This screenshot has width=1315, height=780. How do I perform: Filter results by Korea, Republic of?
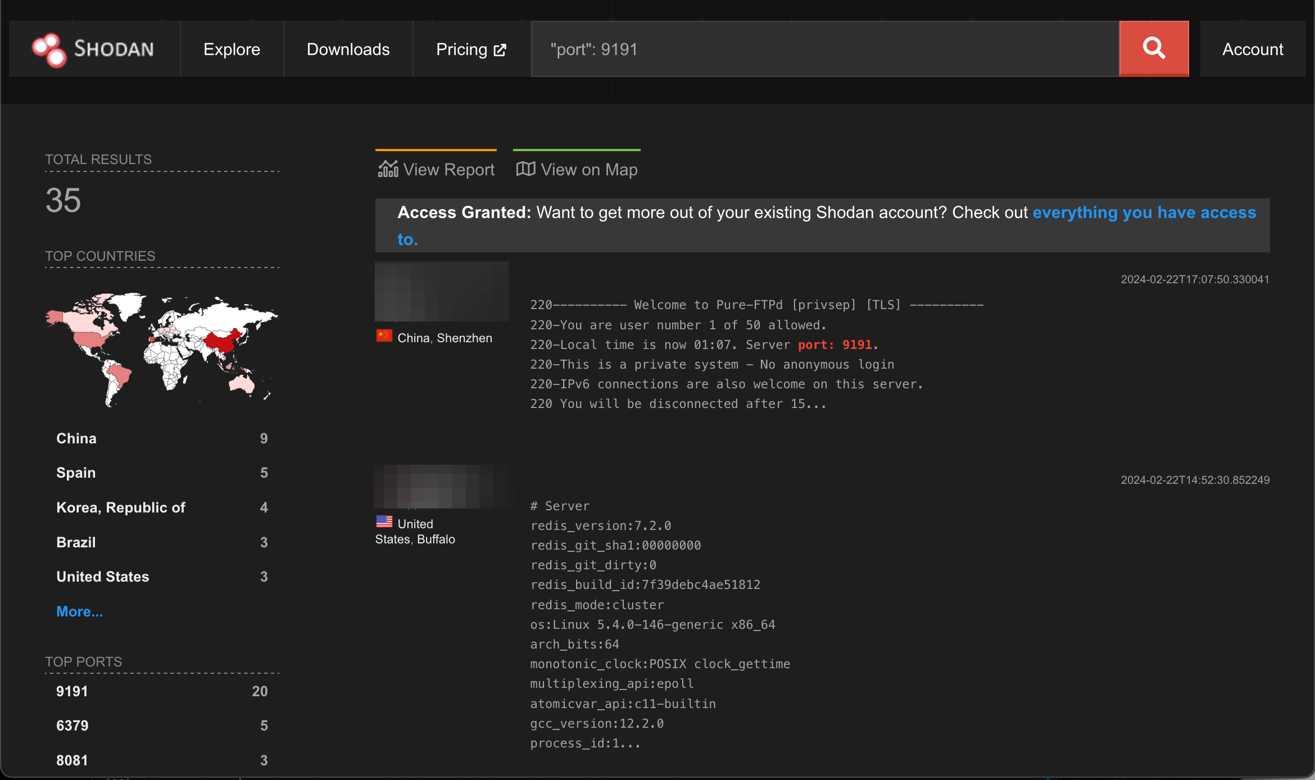tap(120, 507)
